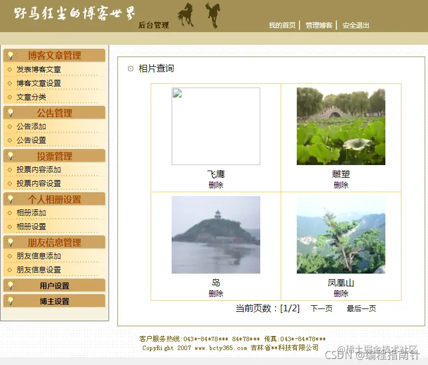Open the 发表博客文章 sidebar item

pyautogui.click(x=39, y=69)
